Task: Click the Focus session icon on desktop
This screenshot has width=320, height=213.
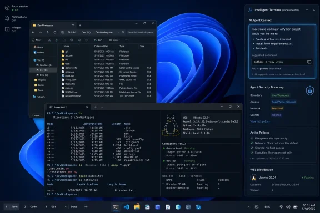Action: [7, 8]
